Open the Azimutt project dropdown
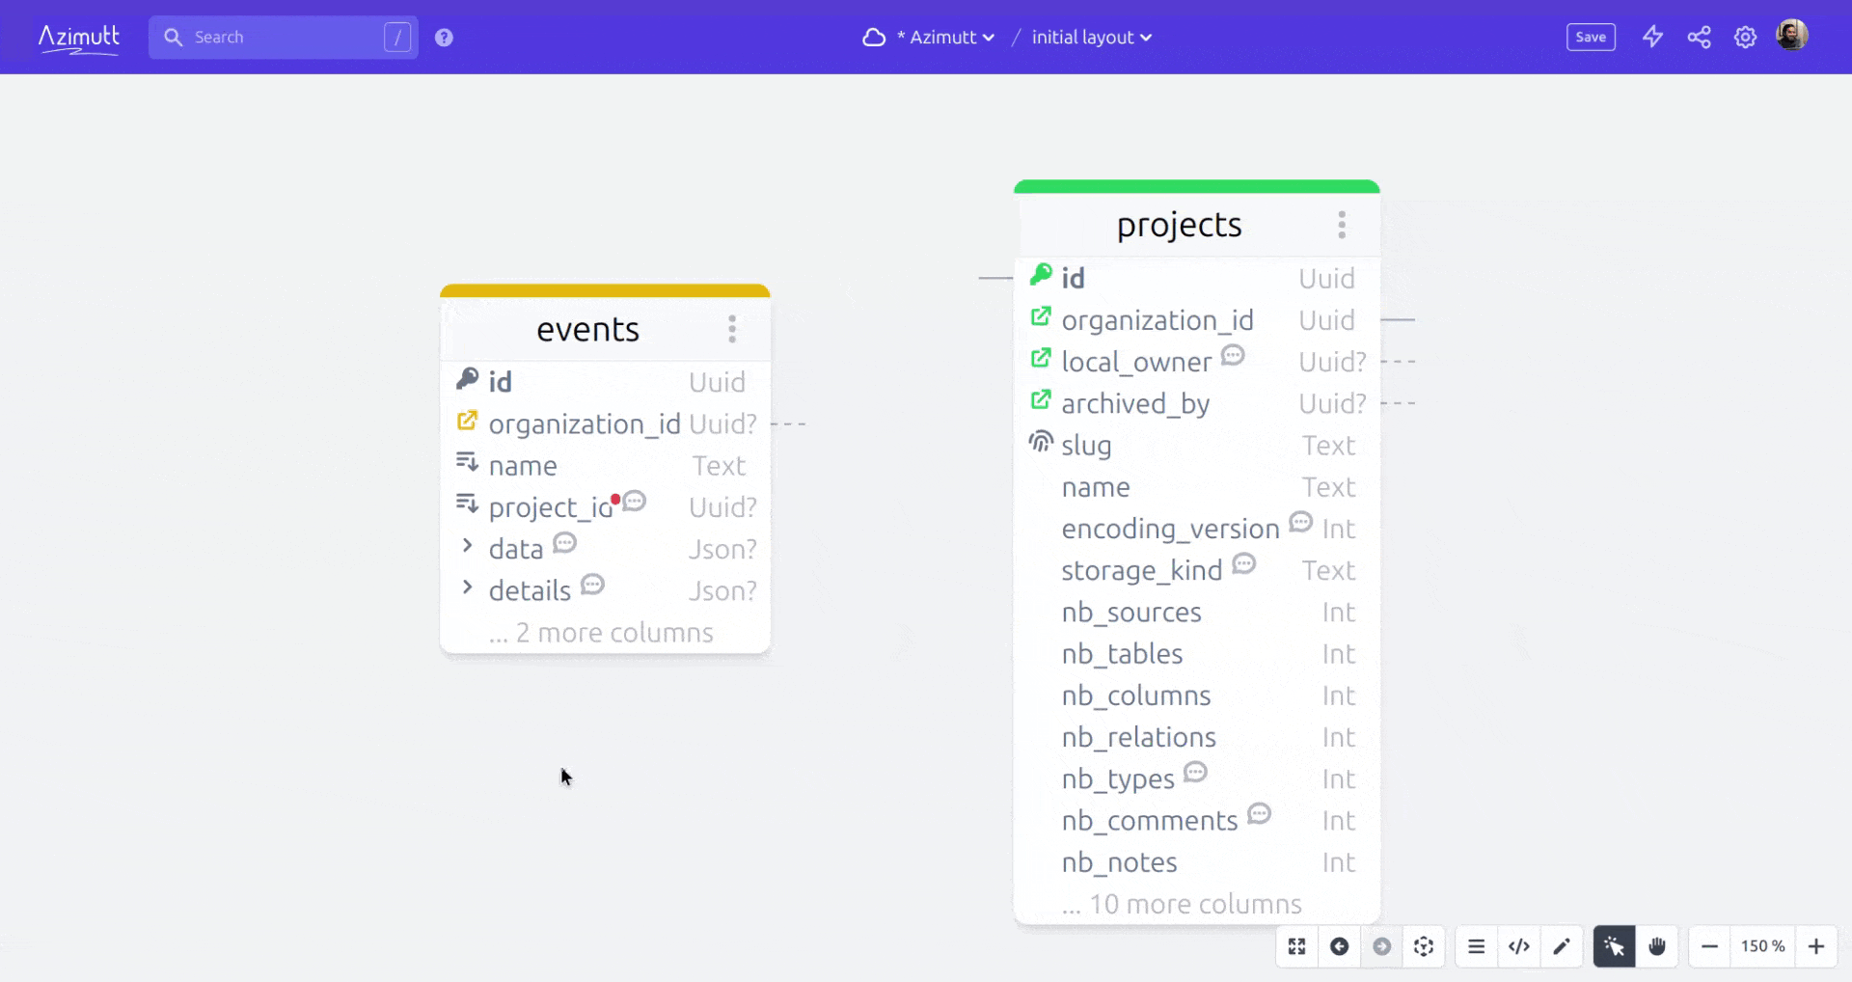Image resolution: width=1852 pixels, height=982 pixels. click(x=943, y=37)
